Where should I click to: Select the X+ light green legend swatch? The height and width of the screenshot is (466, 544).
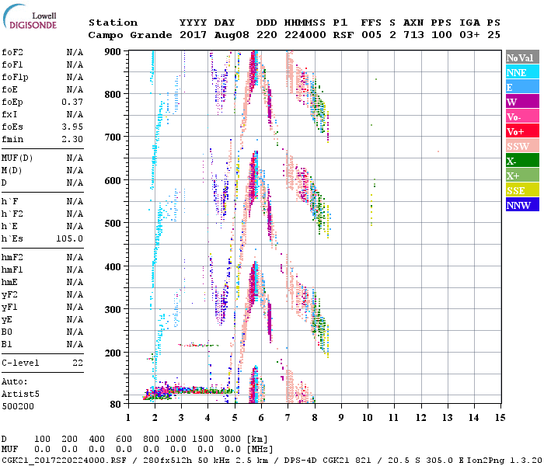click(x=522, y=176)
